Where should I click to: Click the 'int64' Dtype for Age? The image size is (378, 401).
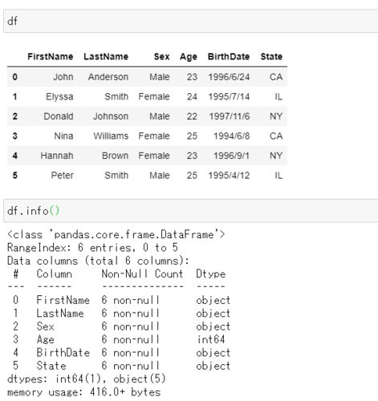pyautogui.click(x=211, y=339)
